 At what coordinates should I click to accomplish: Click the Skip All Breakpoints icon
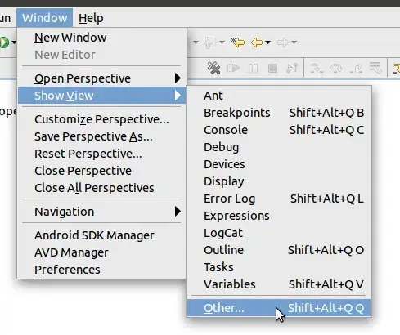coord(213,68)
